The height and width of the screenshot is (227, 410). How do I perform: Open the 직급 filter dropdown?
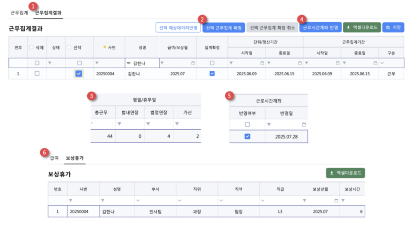(x=263, y=200)
